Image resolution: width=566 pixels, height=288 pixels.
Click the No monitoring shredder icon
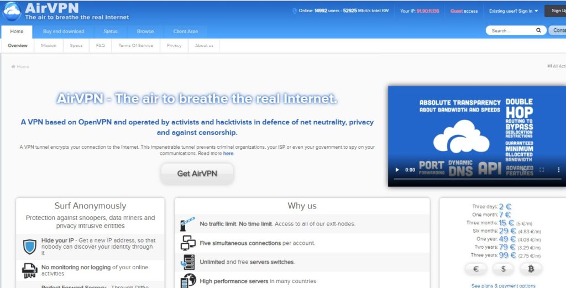(x=30, y=270)
